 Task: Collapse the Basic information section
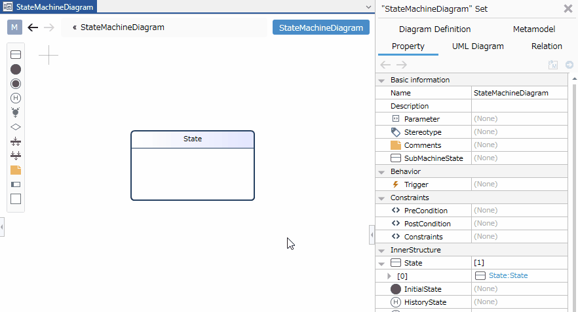(x=381, y=80)
